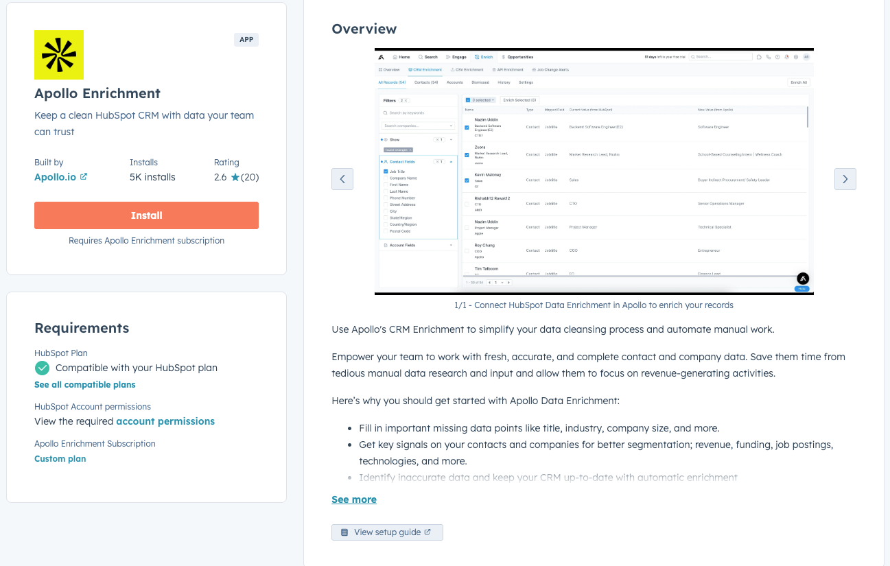890x566 pixels.
Task: Advance to the next overview screenshot
Action: [x=845, y=179]
